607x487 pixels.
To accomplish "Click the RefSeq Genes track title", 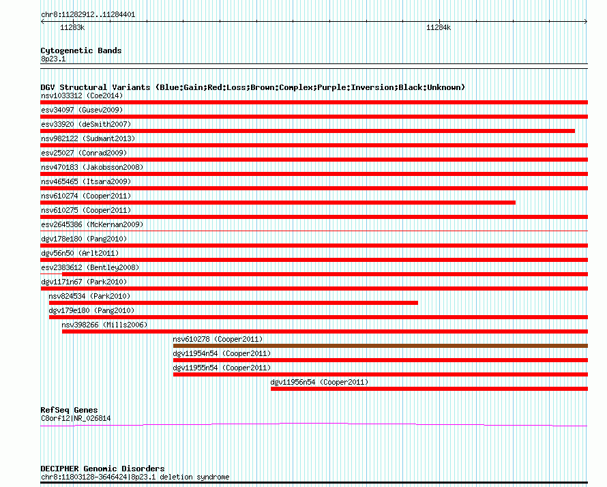I will pos(70,410).
